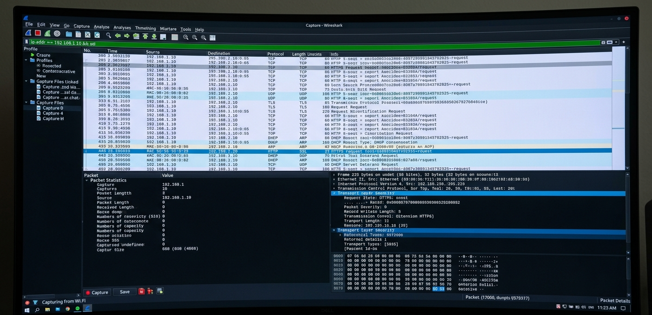
Task: Sort packets by the Protocol column header
Action: pos(276,54)
